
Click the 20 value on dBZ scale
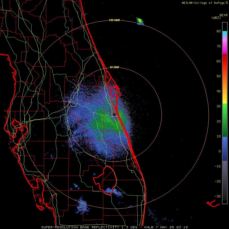(219, 121)
